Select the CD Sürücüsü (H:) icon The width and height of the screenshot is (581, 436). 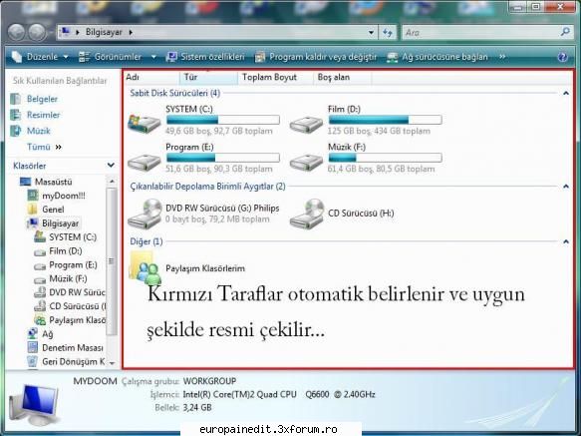click(x=307, y=214)
